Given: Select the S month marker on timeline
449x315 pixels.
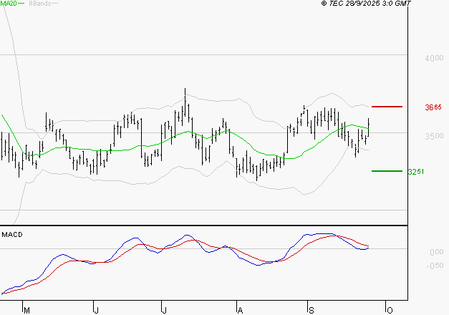Looking at the screenshot, I should (312, 309).
